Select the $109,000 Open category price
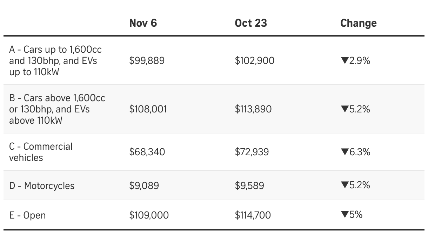Viewport: 428px width, 234px height. point(149,215)
